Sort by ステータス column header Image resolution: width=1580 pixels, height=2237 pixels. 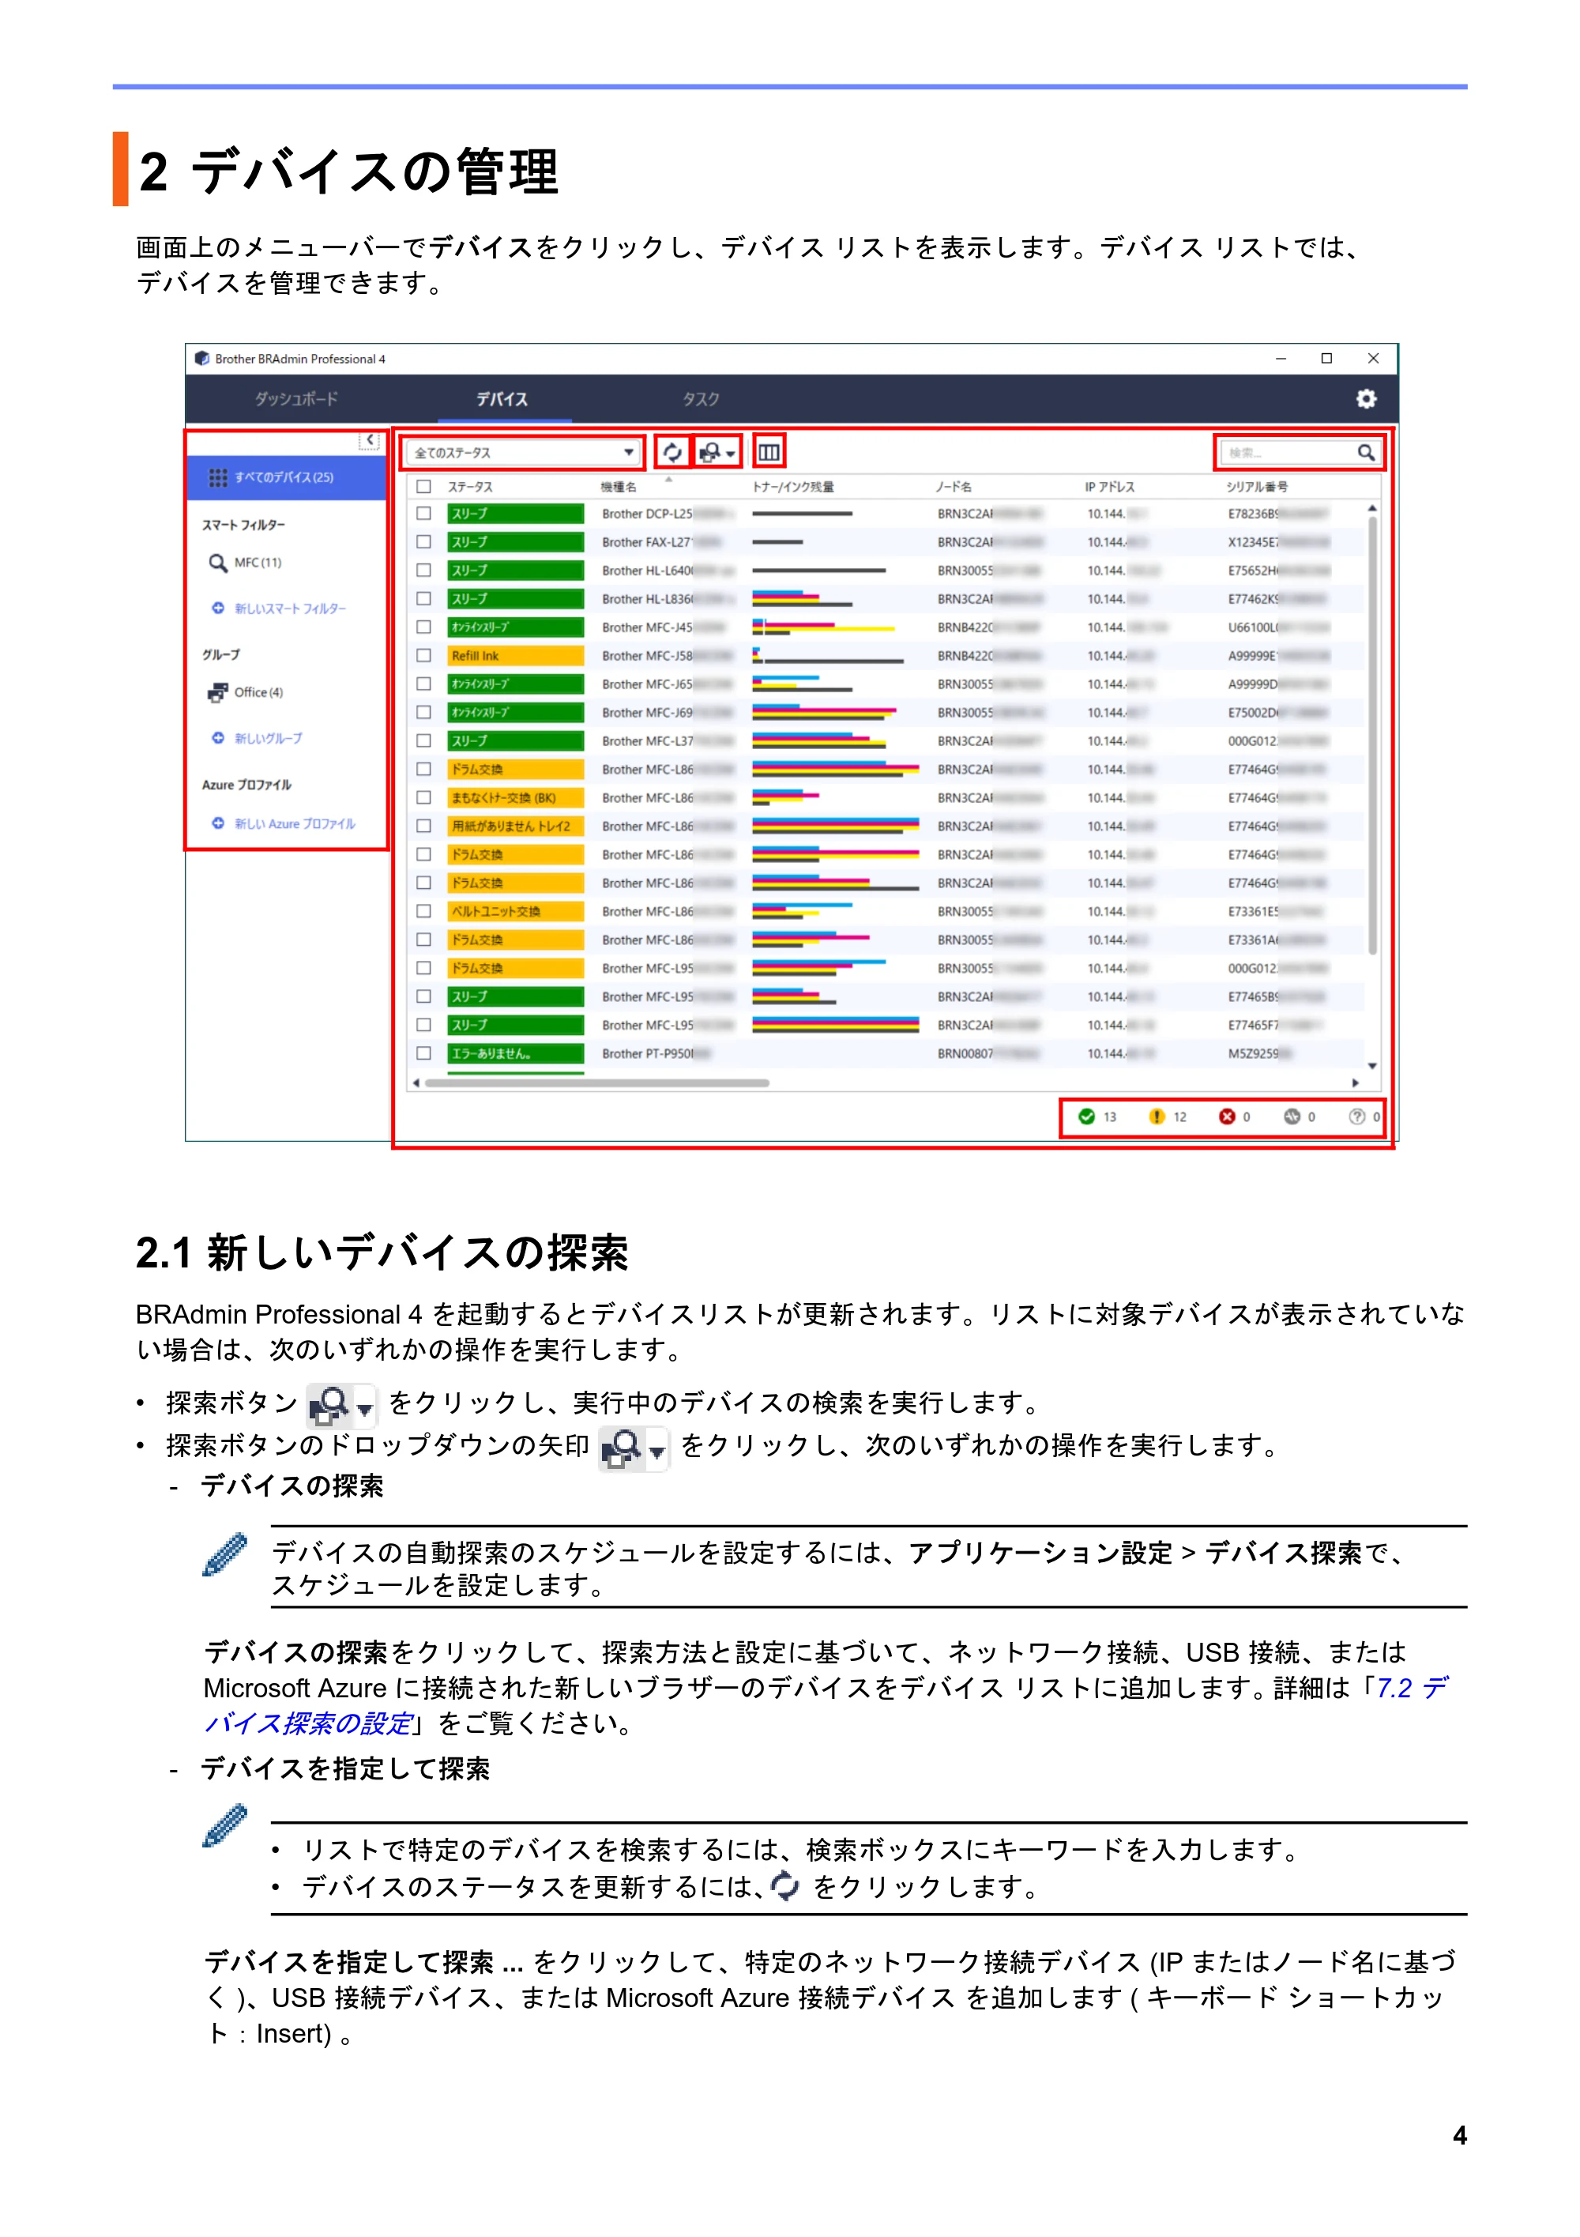click(x=469, y=486)
